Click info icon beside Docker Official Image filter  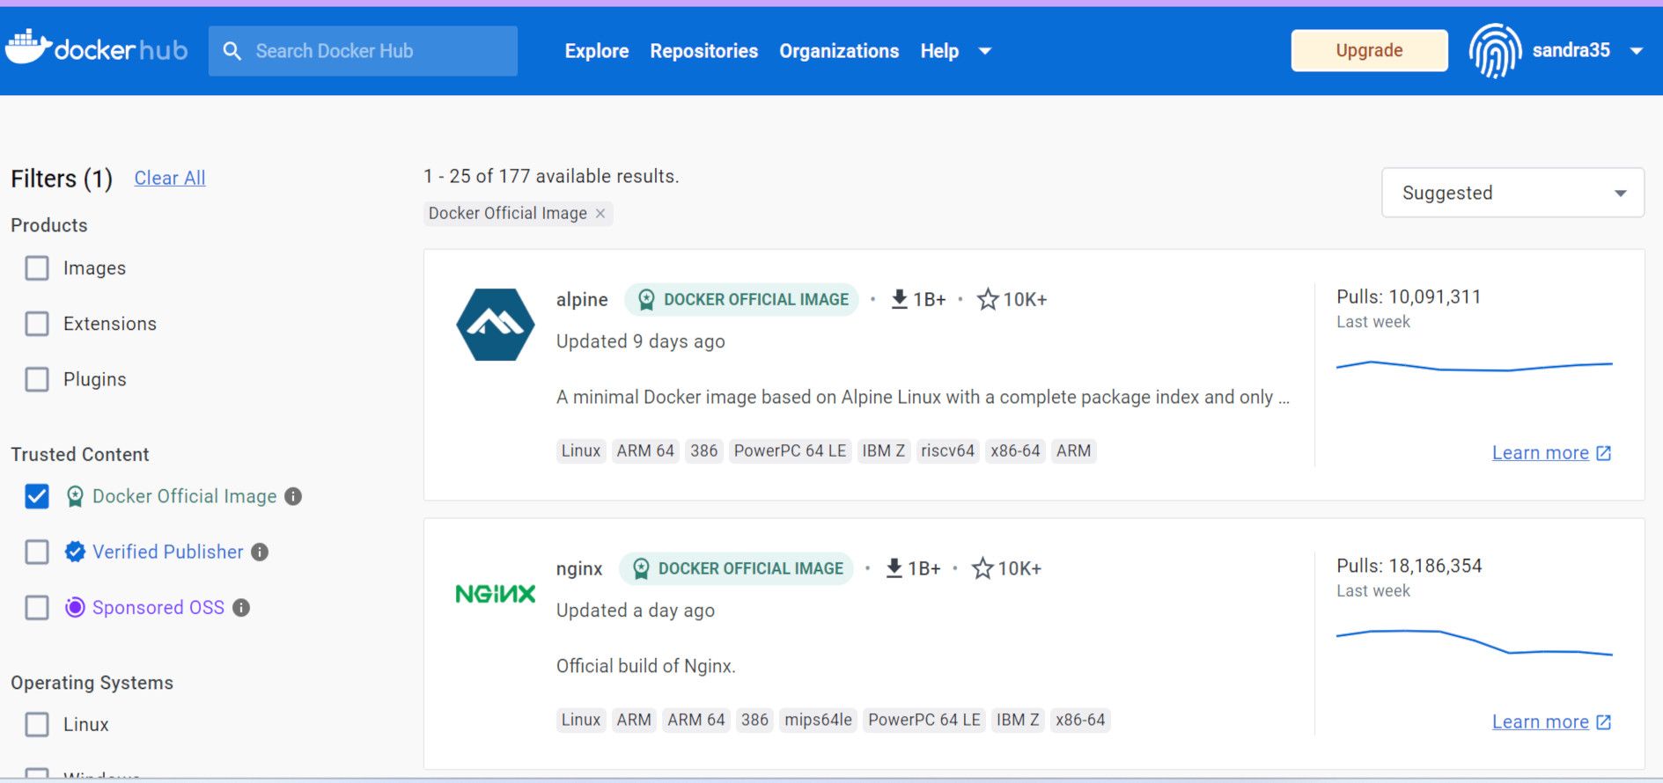(x=293, y=497)
